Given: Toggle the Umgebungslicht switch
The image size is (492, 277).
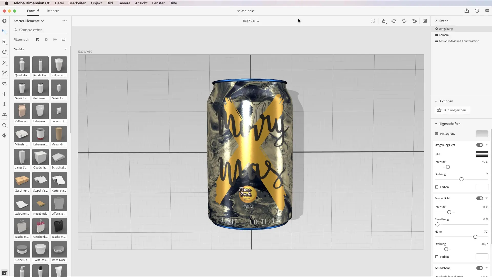Looking at the screenshot, I should point(480,145).
